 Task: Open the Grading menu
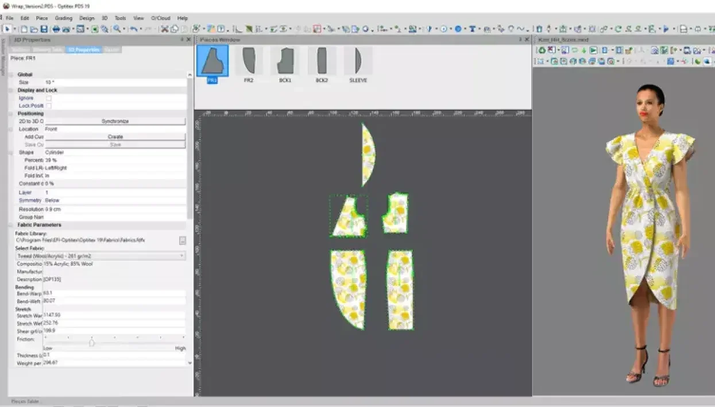pos(63,18)
